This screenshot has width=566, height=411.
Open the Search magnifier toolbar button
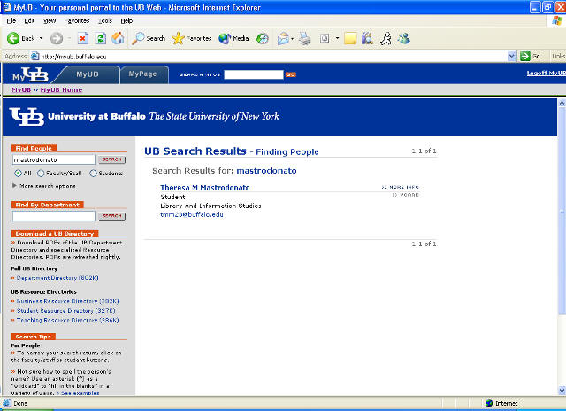[149, 38]
